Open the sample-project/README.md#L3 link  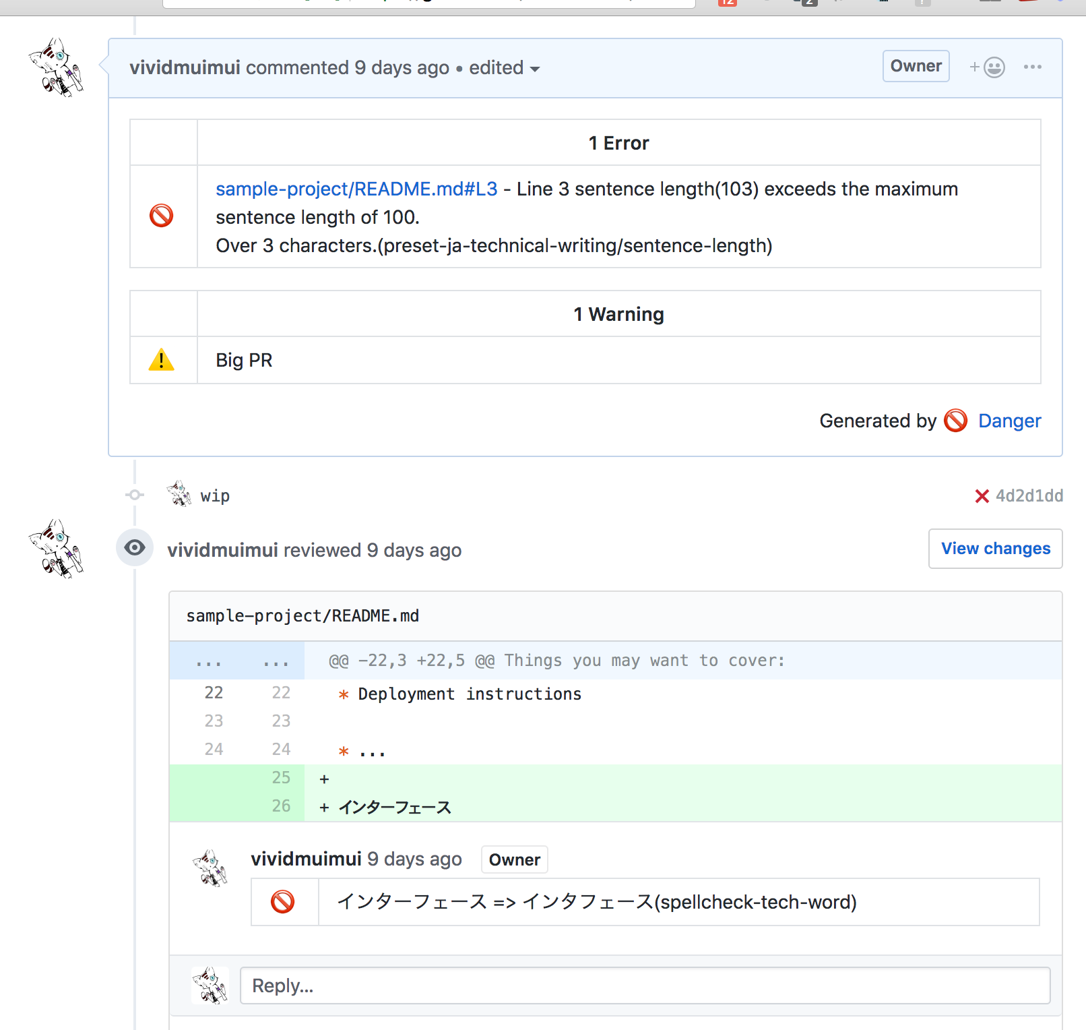coord(356,189)
